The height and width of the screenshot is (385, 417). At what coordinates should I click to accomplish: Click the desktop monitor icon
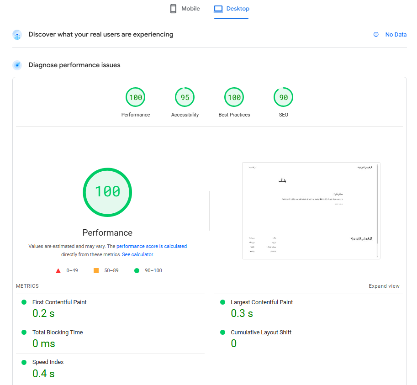click(218, 9)
